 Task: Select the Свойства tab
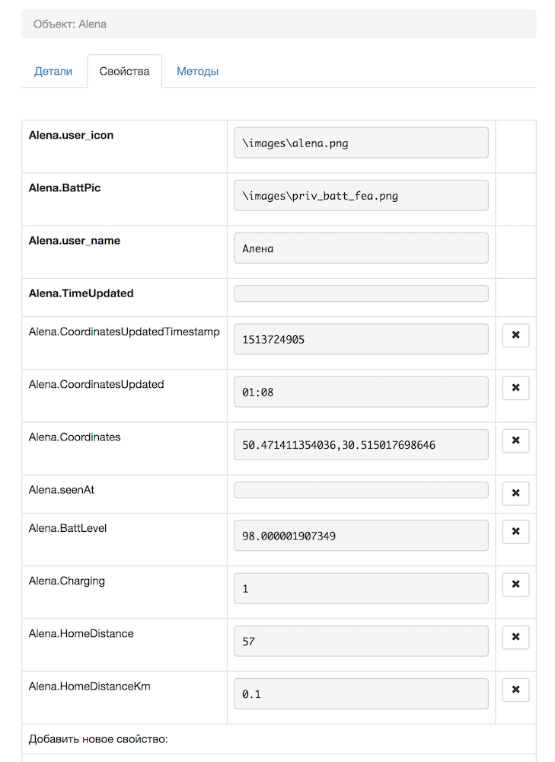pyautogui.click(x=124, y=72)
